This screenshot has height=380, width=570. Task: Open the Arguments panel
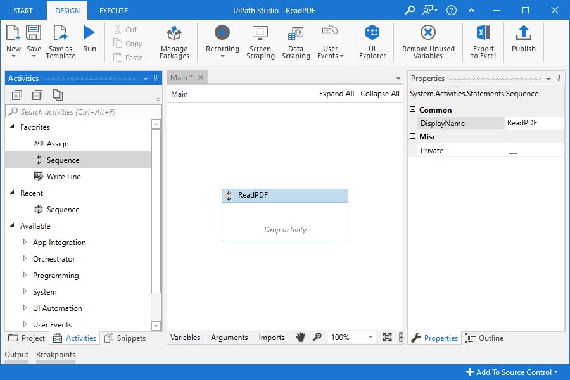pyautogui.click(x=229, y=337)
